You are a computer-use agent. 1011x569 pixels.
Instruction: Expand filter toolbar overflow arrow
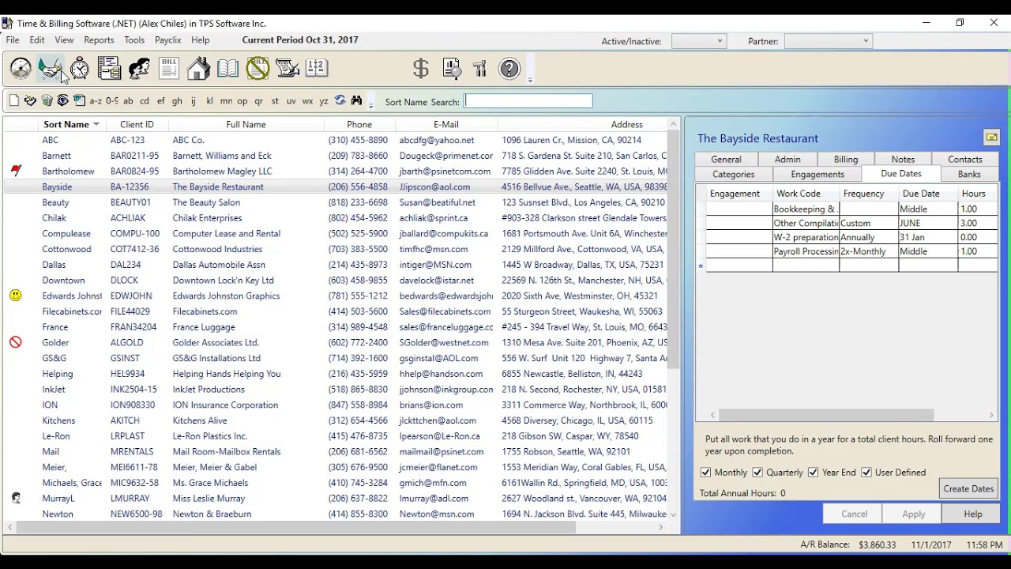coord(371,106)
